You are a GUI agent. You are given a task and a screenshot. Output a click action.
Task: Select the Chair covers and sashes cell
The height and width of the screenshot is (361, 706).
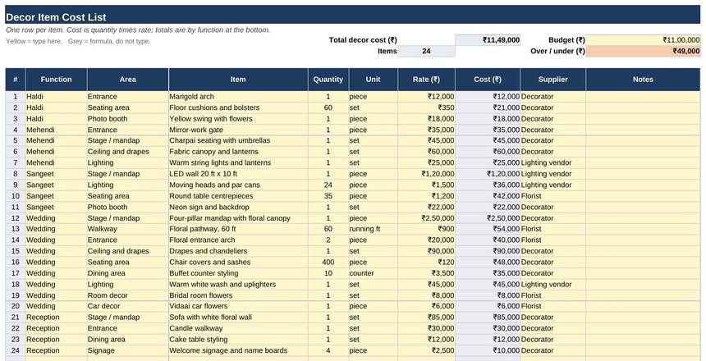point(238,263)
